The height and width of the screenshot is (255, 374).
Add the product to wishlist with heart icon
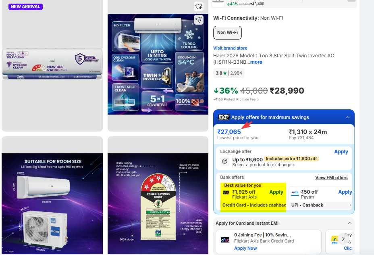coord(199,6)
